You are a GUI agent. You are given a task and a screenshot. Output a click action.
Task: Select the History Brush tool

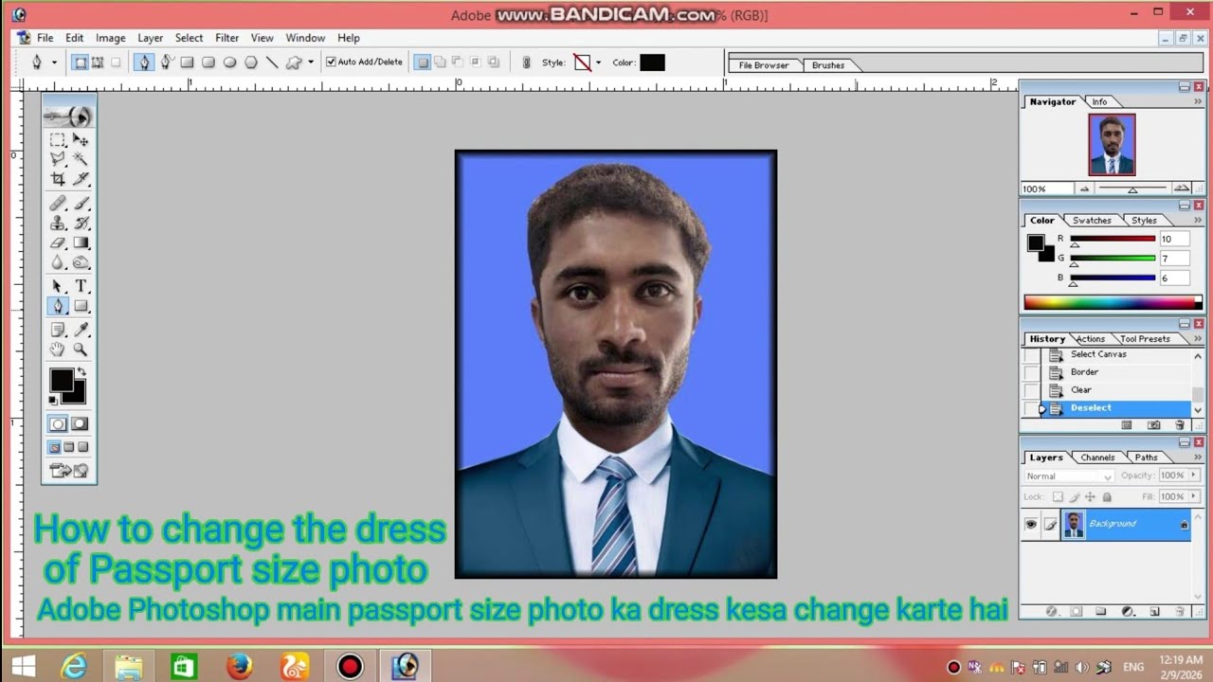point(81,223)
